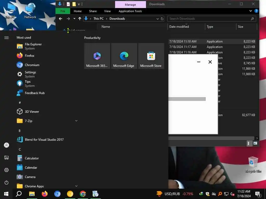This screenshot has width=266, height=199.
Task: Open the Recycle Bin desktop icon
Action: click(x=253, y=165)
